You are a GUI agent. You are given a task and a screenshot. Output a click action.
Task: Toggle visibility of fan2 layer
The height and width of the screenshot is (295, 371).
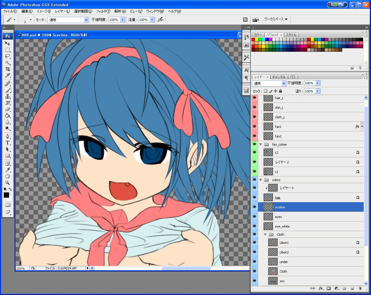pos(255,136)
